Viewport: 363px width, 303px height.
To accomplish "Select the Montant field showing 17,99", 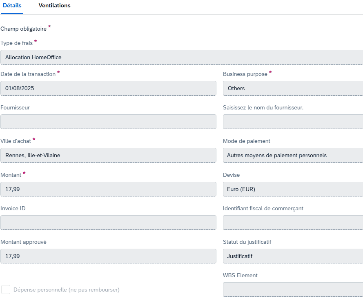I will (108, 189).
